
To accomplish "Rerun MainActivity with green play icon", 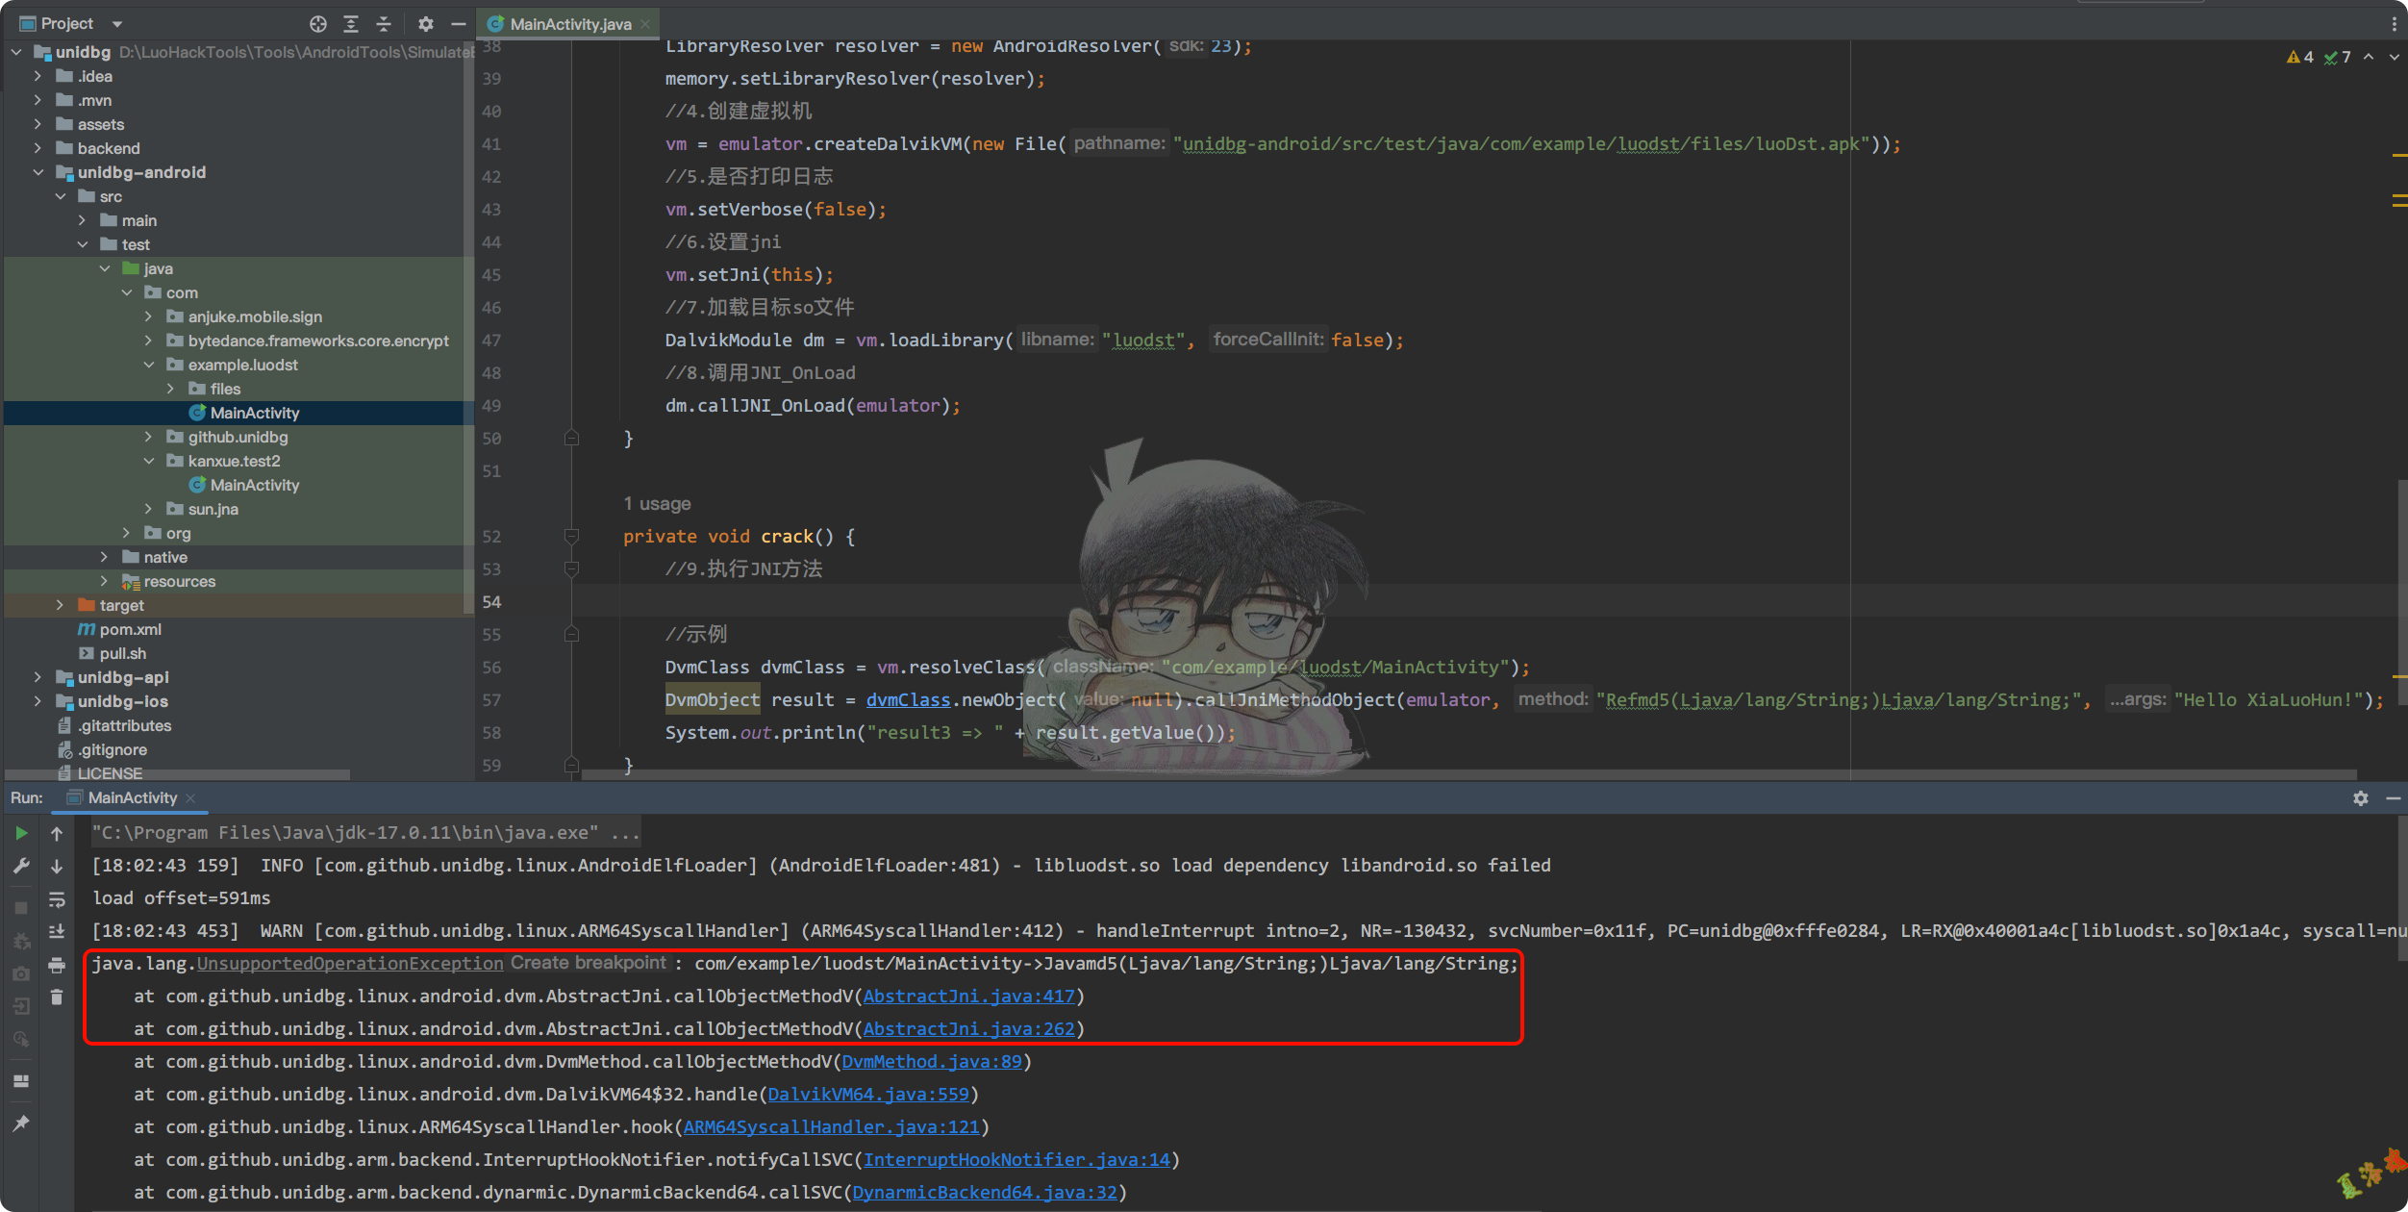I will pyautogui.click(x=21, y=833).
